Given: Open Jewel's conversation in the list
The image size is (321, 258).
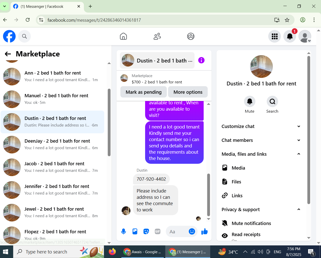Looking at the screenshot, I should pos(52,212).
